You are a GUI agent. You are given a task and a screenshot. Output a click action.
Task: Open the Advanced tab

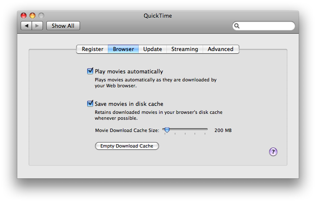tap(221, 49)
